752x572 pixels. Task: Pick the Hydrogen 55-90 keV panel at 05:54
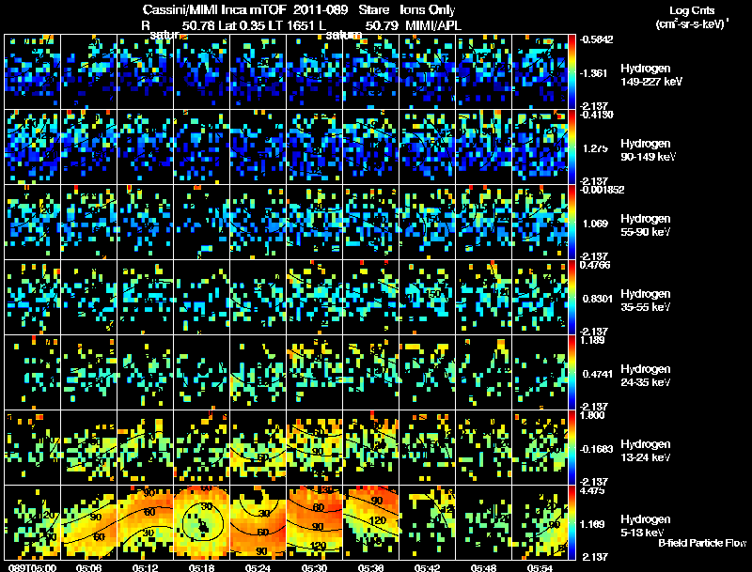coord(540,222)
